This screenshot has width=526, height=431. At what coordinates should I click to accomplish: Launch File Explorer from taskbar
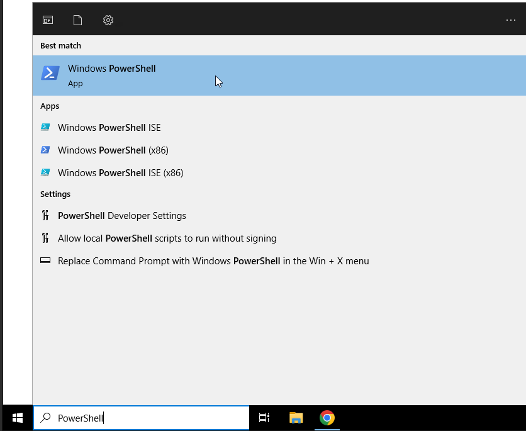coord(296,418)
